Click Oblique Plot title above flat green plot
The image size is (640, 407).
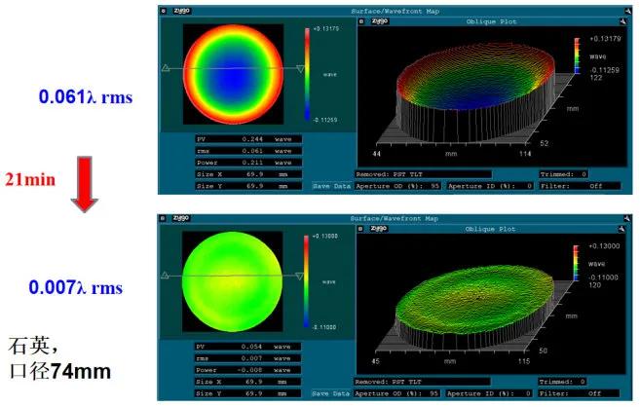pyautogui.click(x=490, y=229)
